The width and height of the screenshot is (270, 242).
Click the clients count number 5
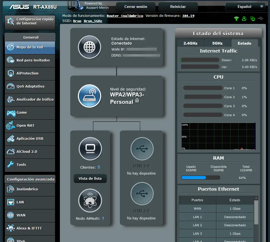tap(99, 167)
